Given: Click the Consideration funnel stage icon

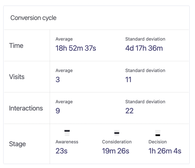Looking at the screenshot, I should point(117,133).
